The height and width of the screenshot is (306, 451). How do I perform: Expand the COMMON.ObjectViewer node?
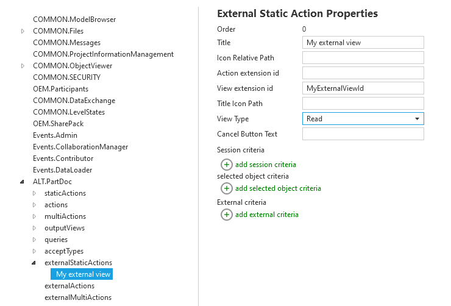coord(23,66)
